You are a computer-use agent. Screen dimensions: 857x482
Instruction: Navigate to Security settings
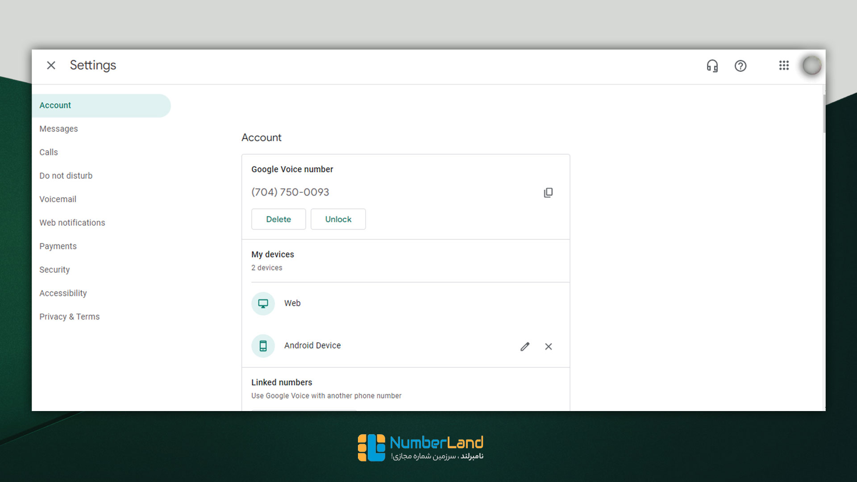pyautogui.click(x=55, y=270)
